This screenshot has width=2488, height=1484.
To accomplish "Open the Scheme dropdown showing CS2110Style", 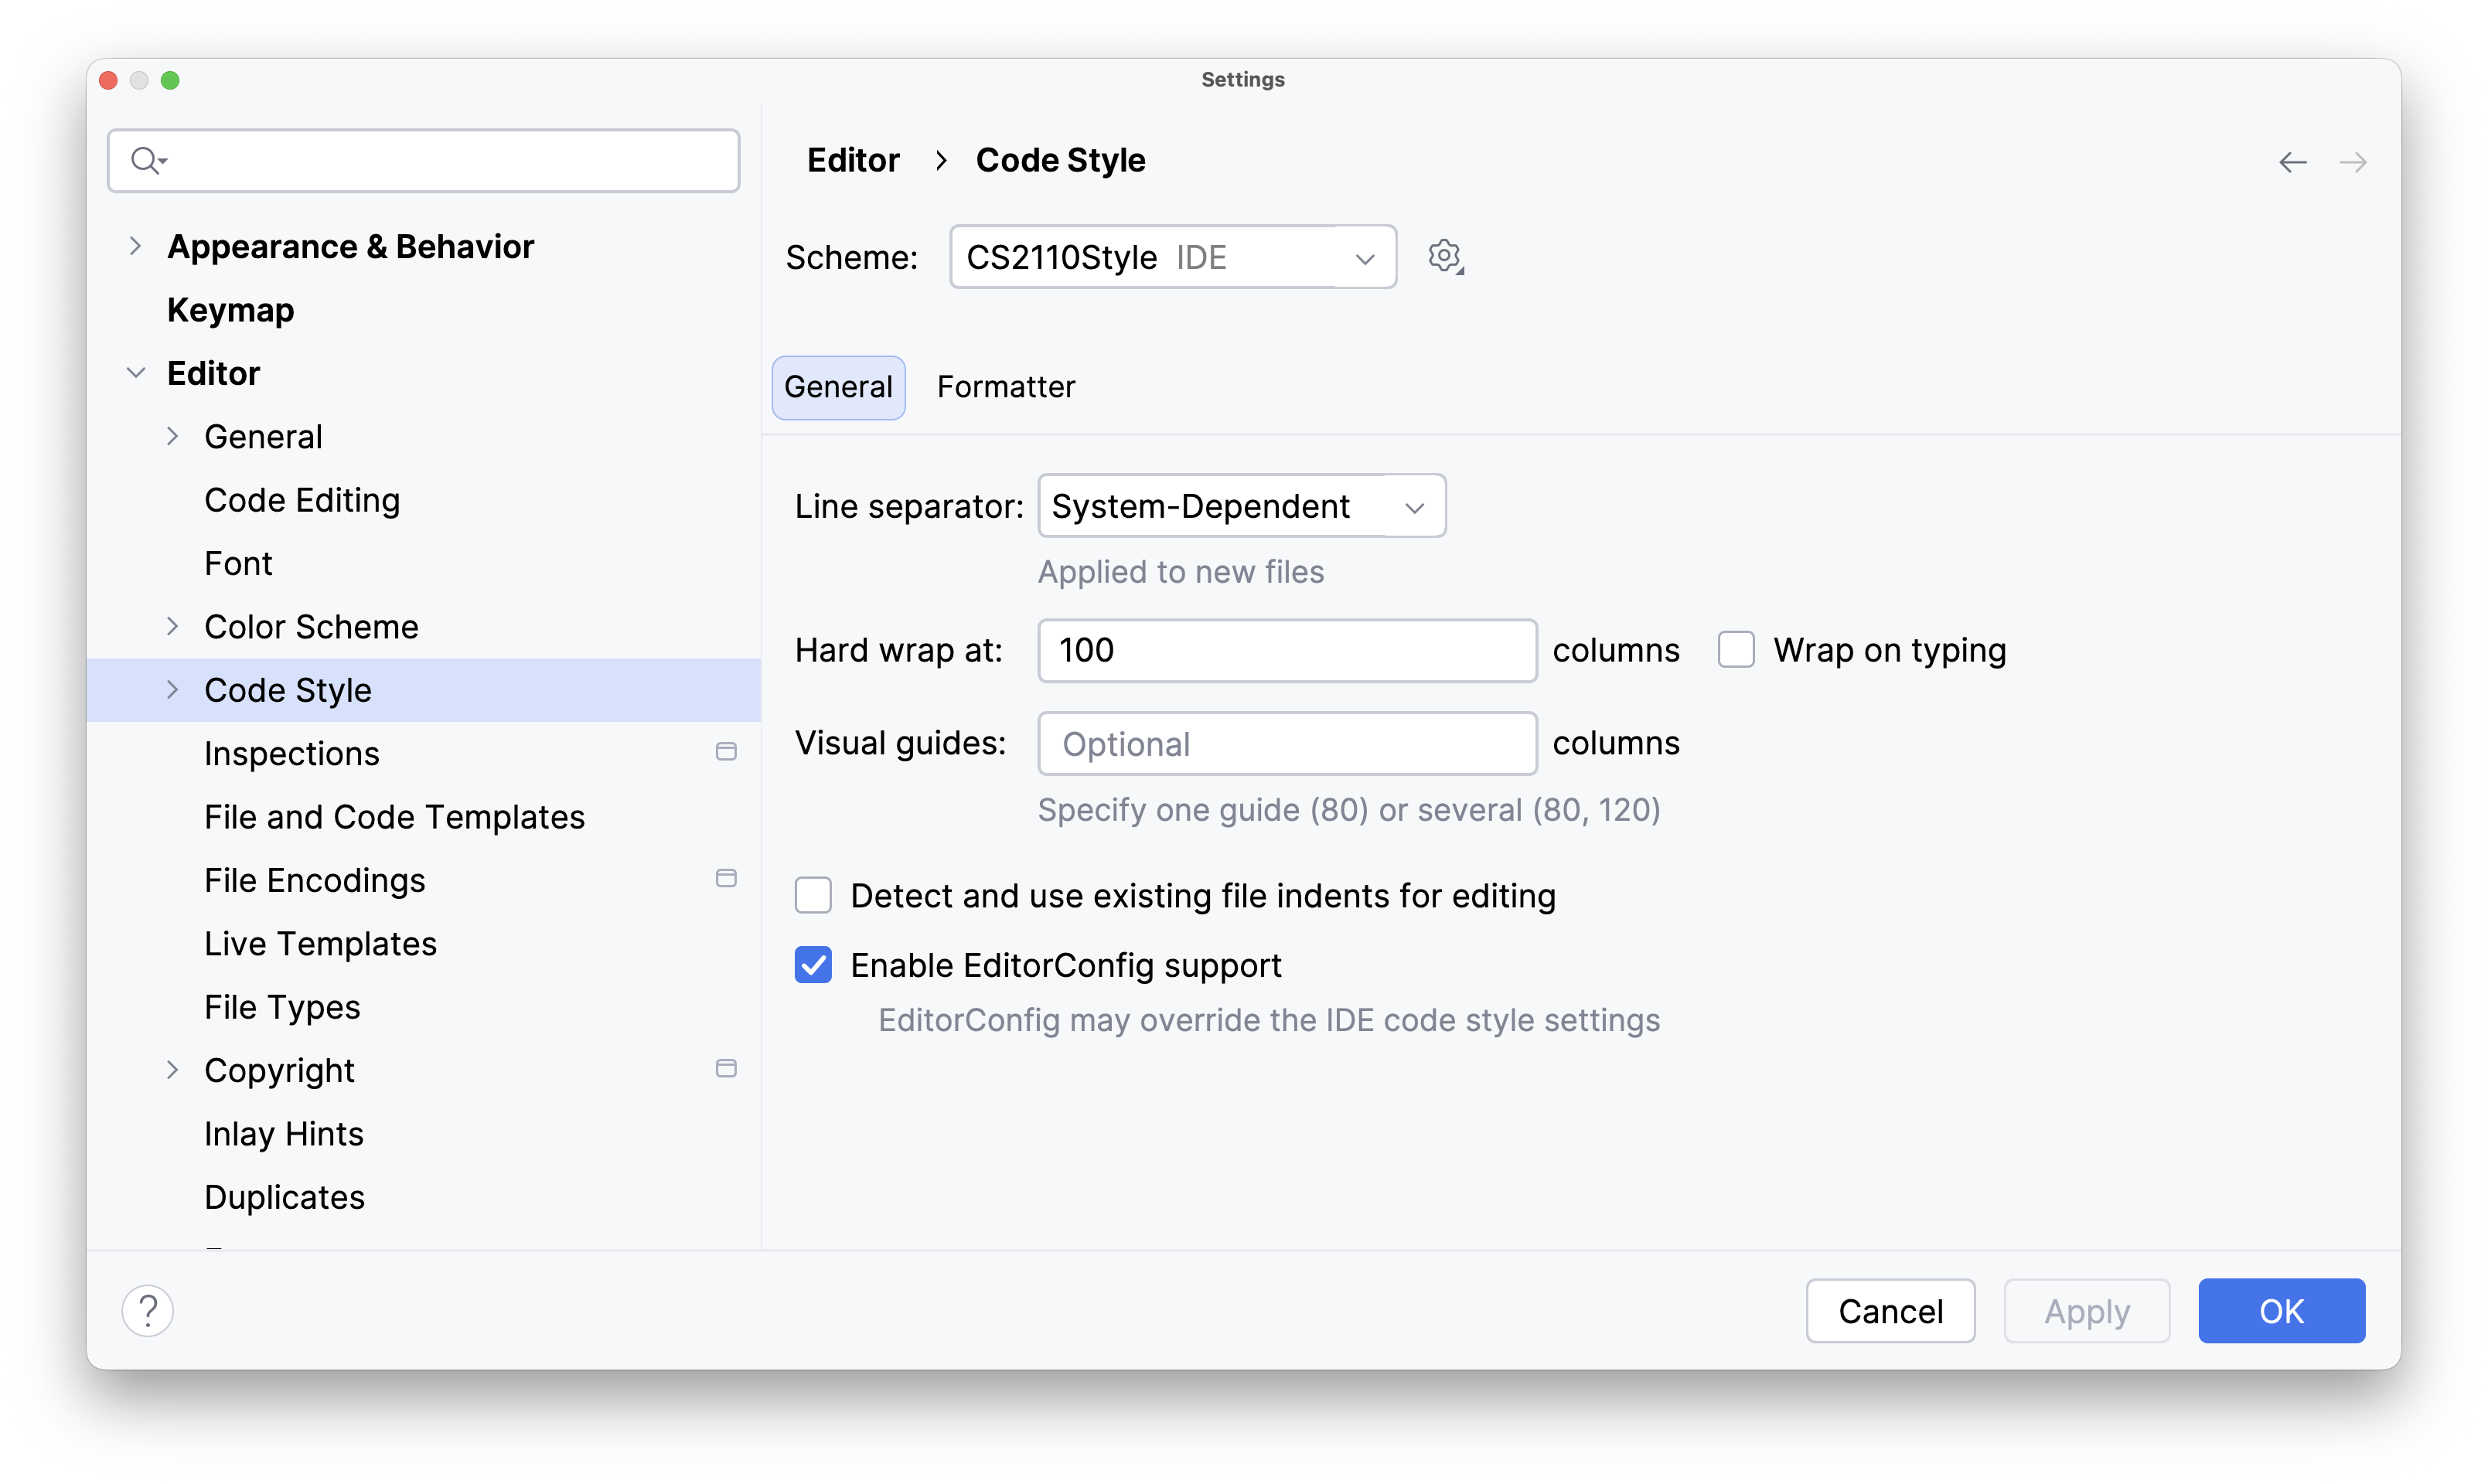I will (1172, 256).
